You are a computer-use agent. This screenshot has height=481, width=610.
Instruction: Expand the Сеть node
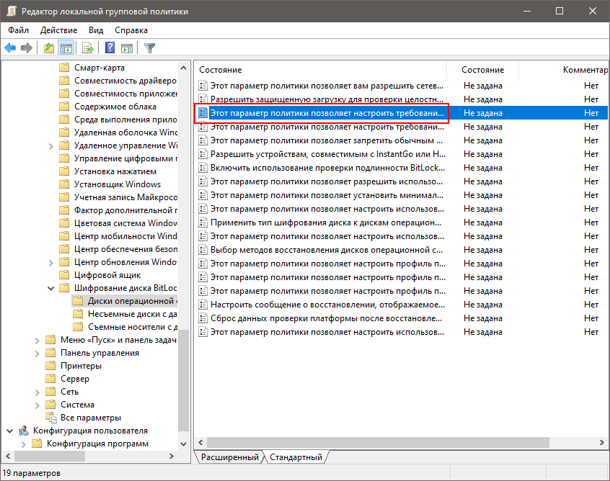pos(37,392)
